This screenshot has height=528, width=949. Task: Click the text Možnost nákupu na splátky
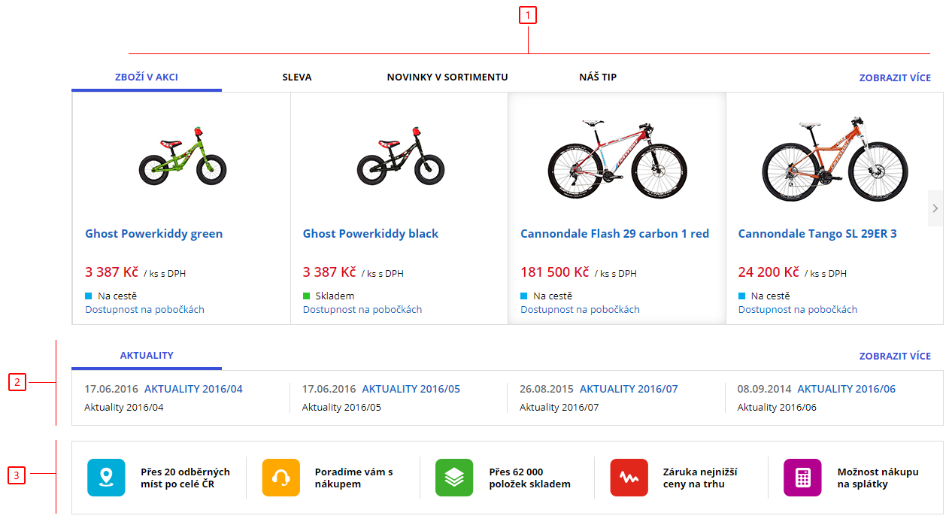pos(878,478)
